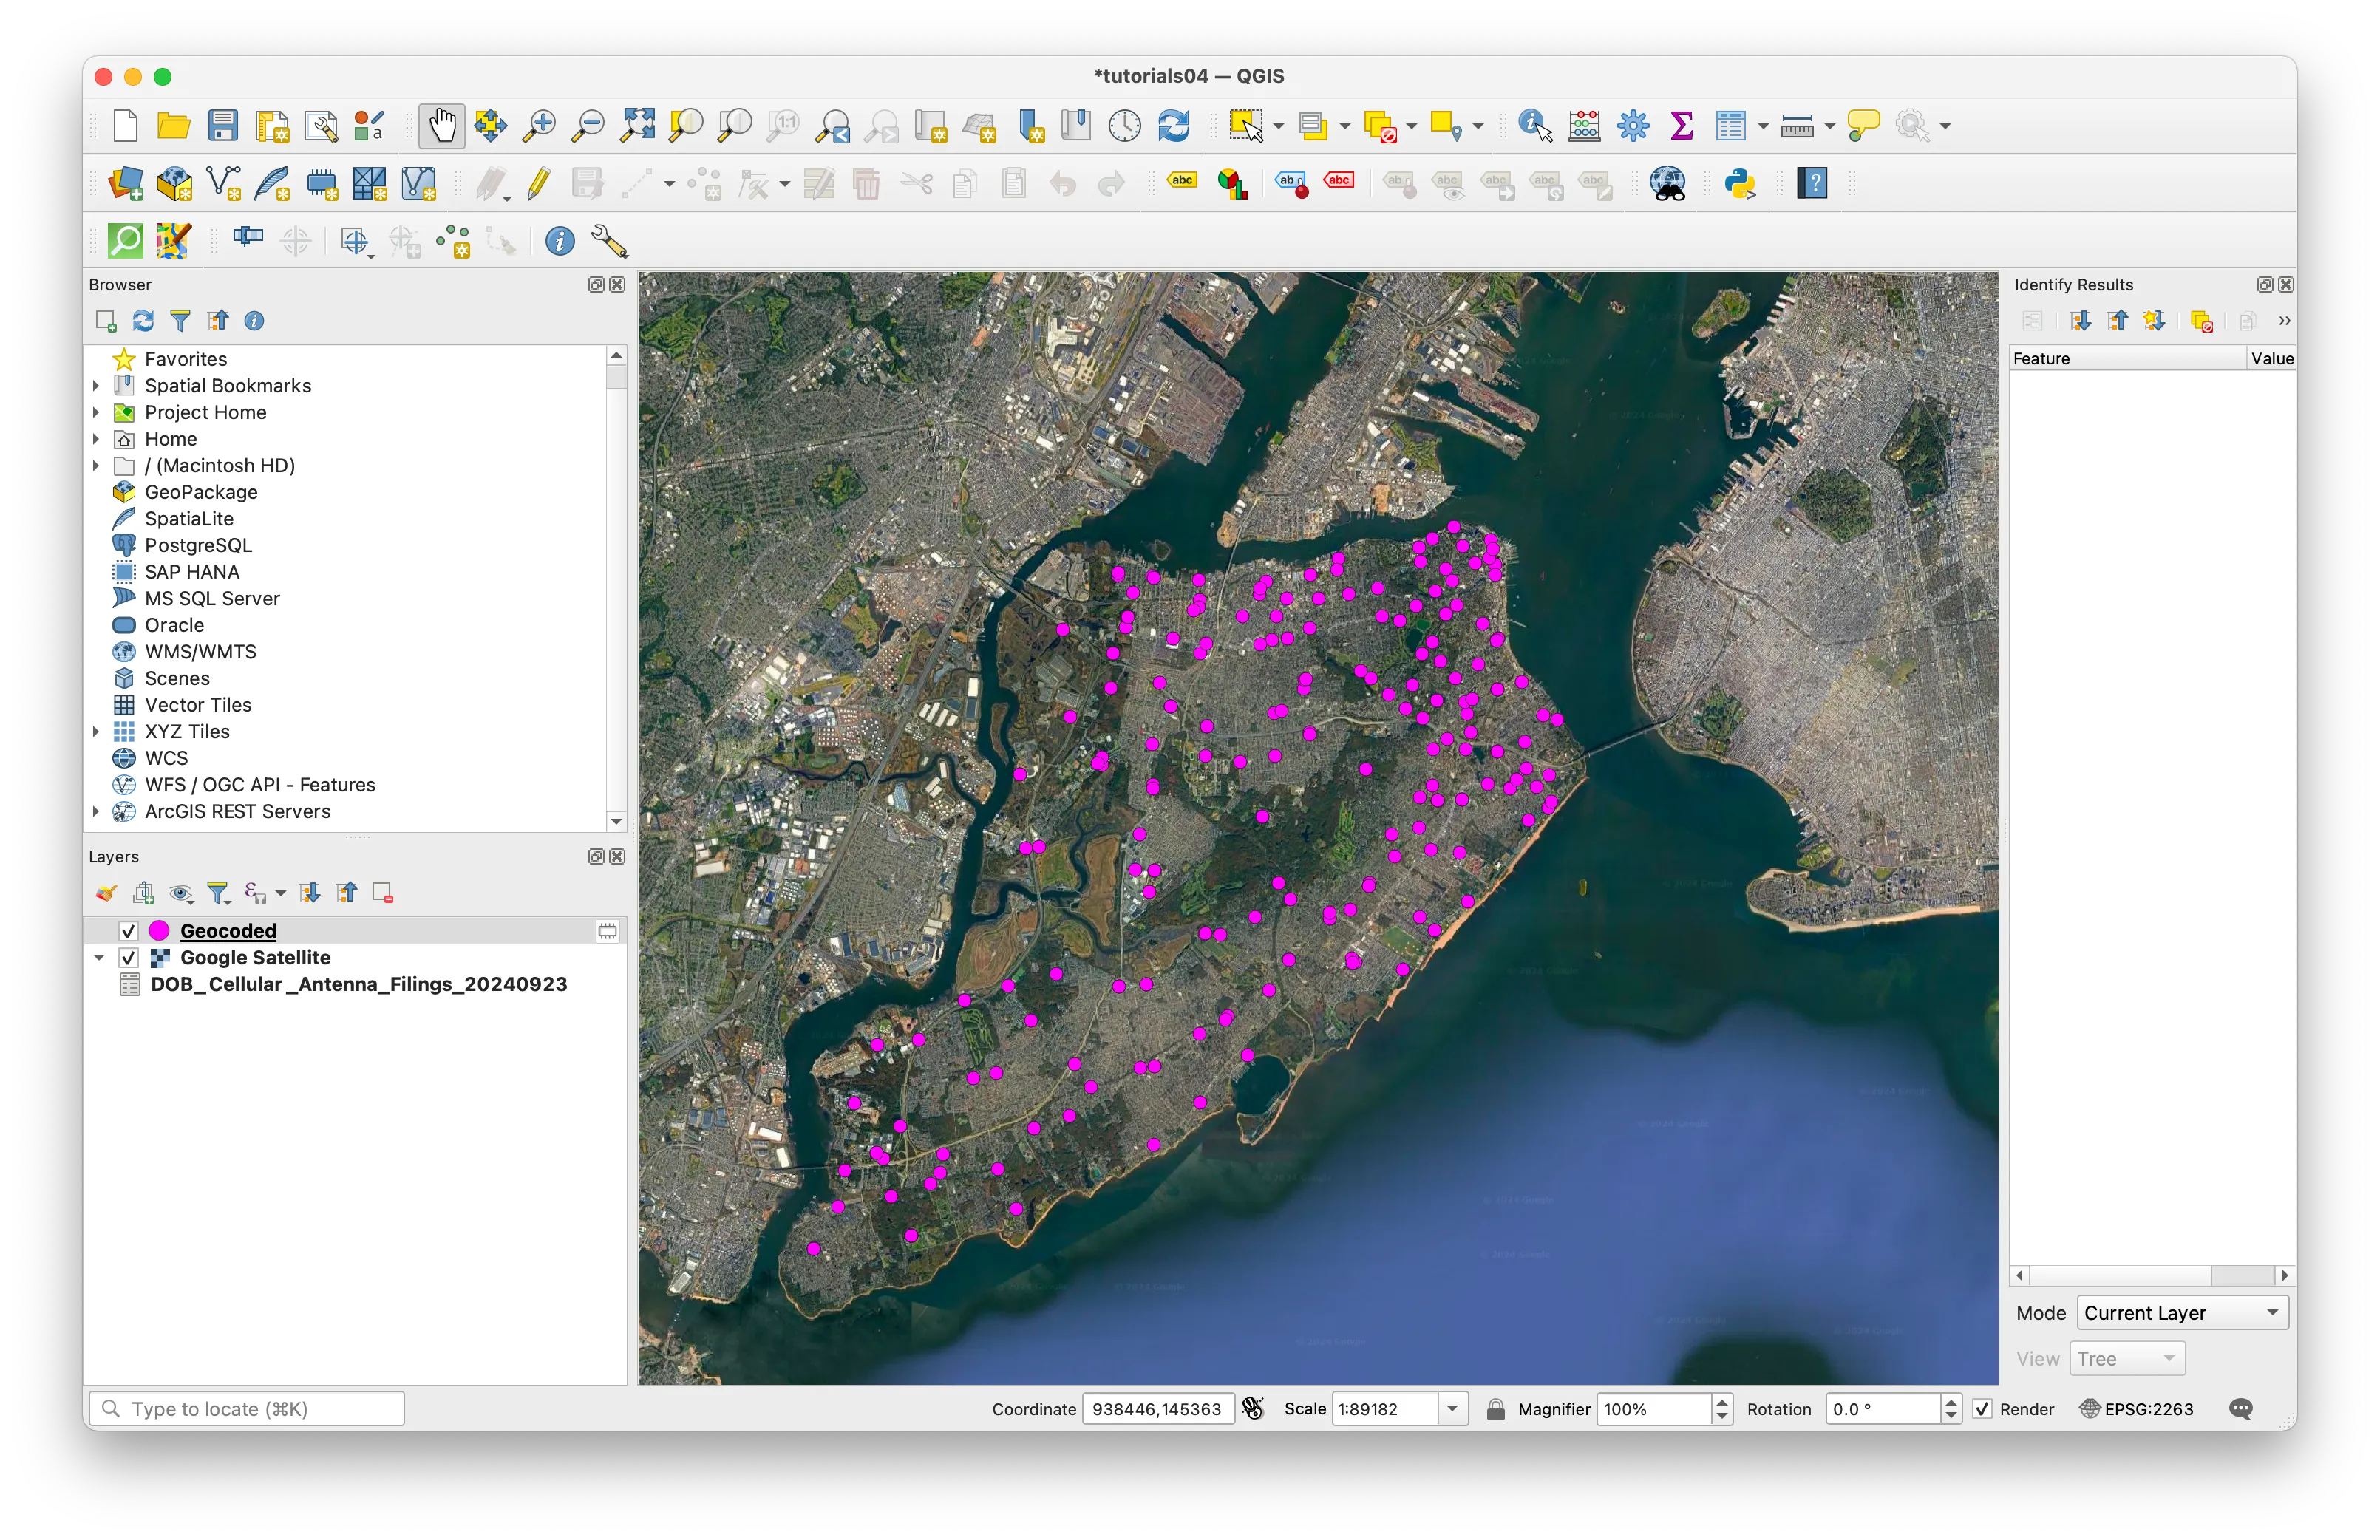The image size is (2380, 1540).
Task: Select the Pan Map tool
Action: (441, 125)
